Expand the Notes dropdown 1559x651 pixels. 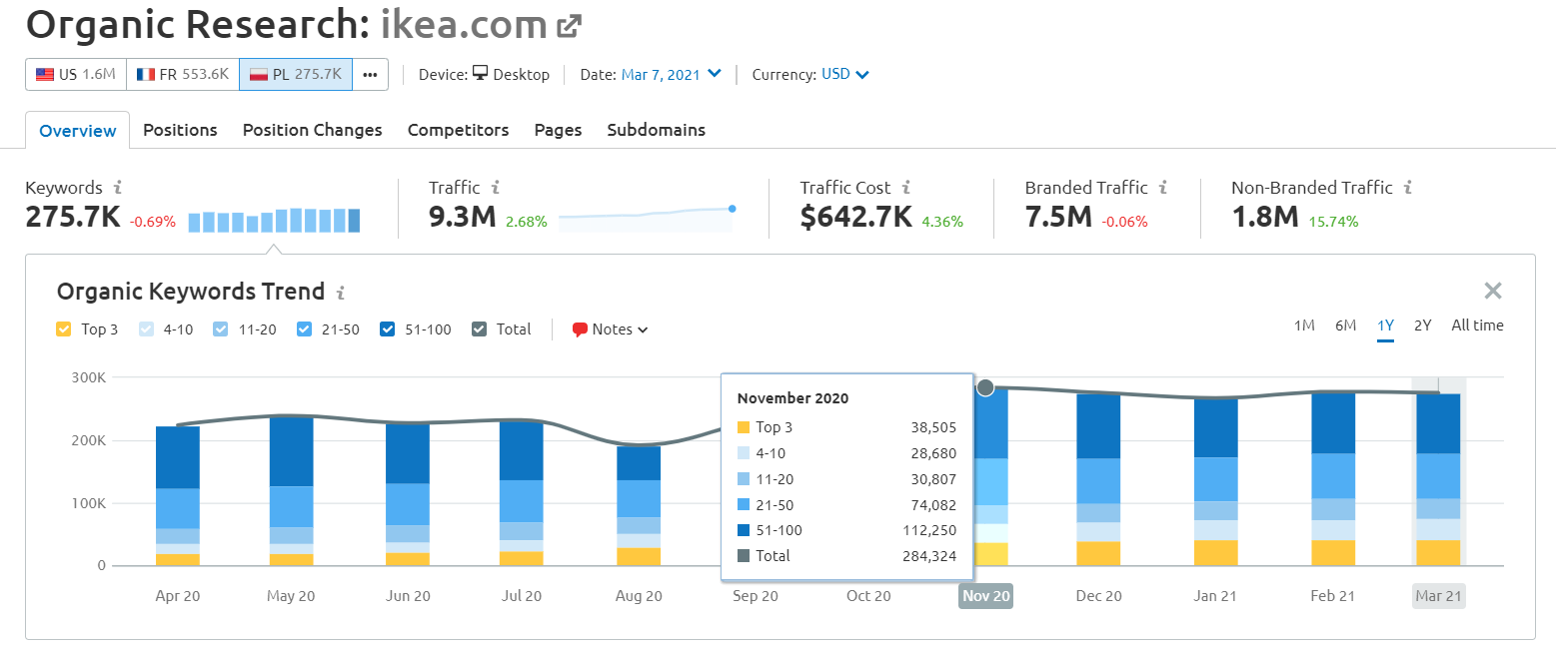coord(610,329)
